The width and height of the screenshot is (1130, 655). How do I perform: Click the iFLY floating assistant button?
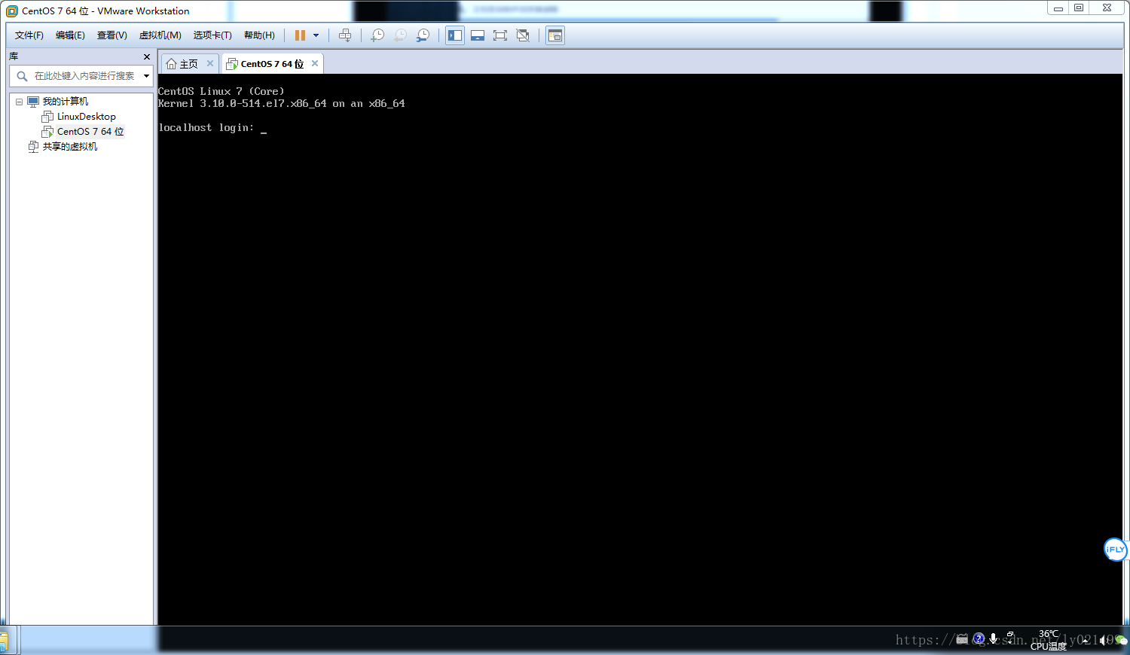point(1116,549)
